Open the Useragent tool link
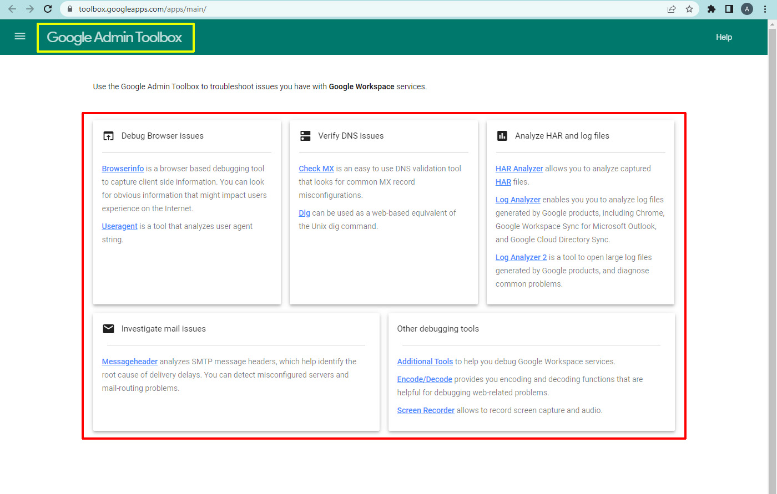This screenshot has height=494, width=777. tap(119, 226)
